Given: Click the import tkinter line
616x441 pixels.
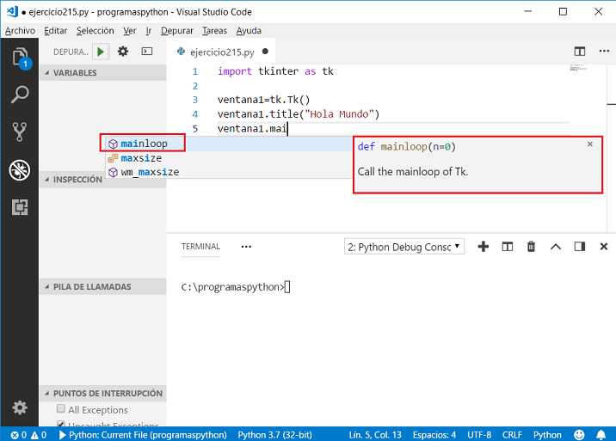Looking at the screenshot, I should [275, 71].
